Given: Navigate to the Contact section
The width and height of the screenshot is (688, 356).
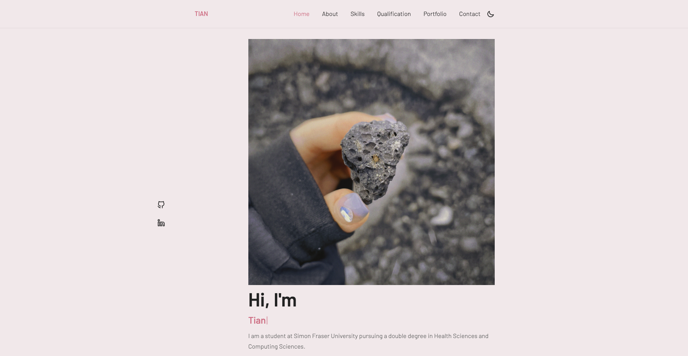Looking at the screenshot, I should (x=470, y=14).
